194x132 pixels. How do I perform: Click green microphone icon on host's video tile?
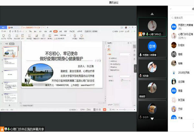147,34
